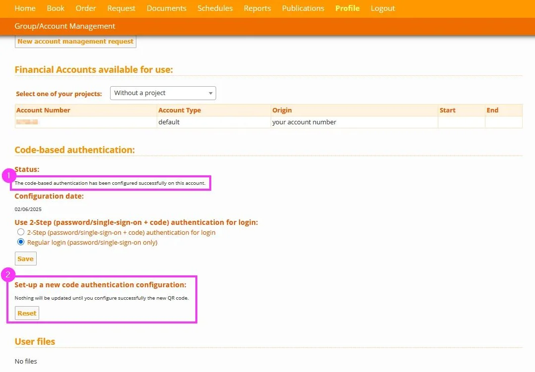Click 'Set-up a new code authentication configuration' heading
The image size is (535, 372).
(x=100, y=285)
